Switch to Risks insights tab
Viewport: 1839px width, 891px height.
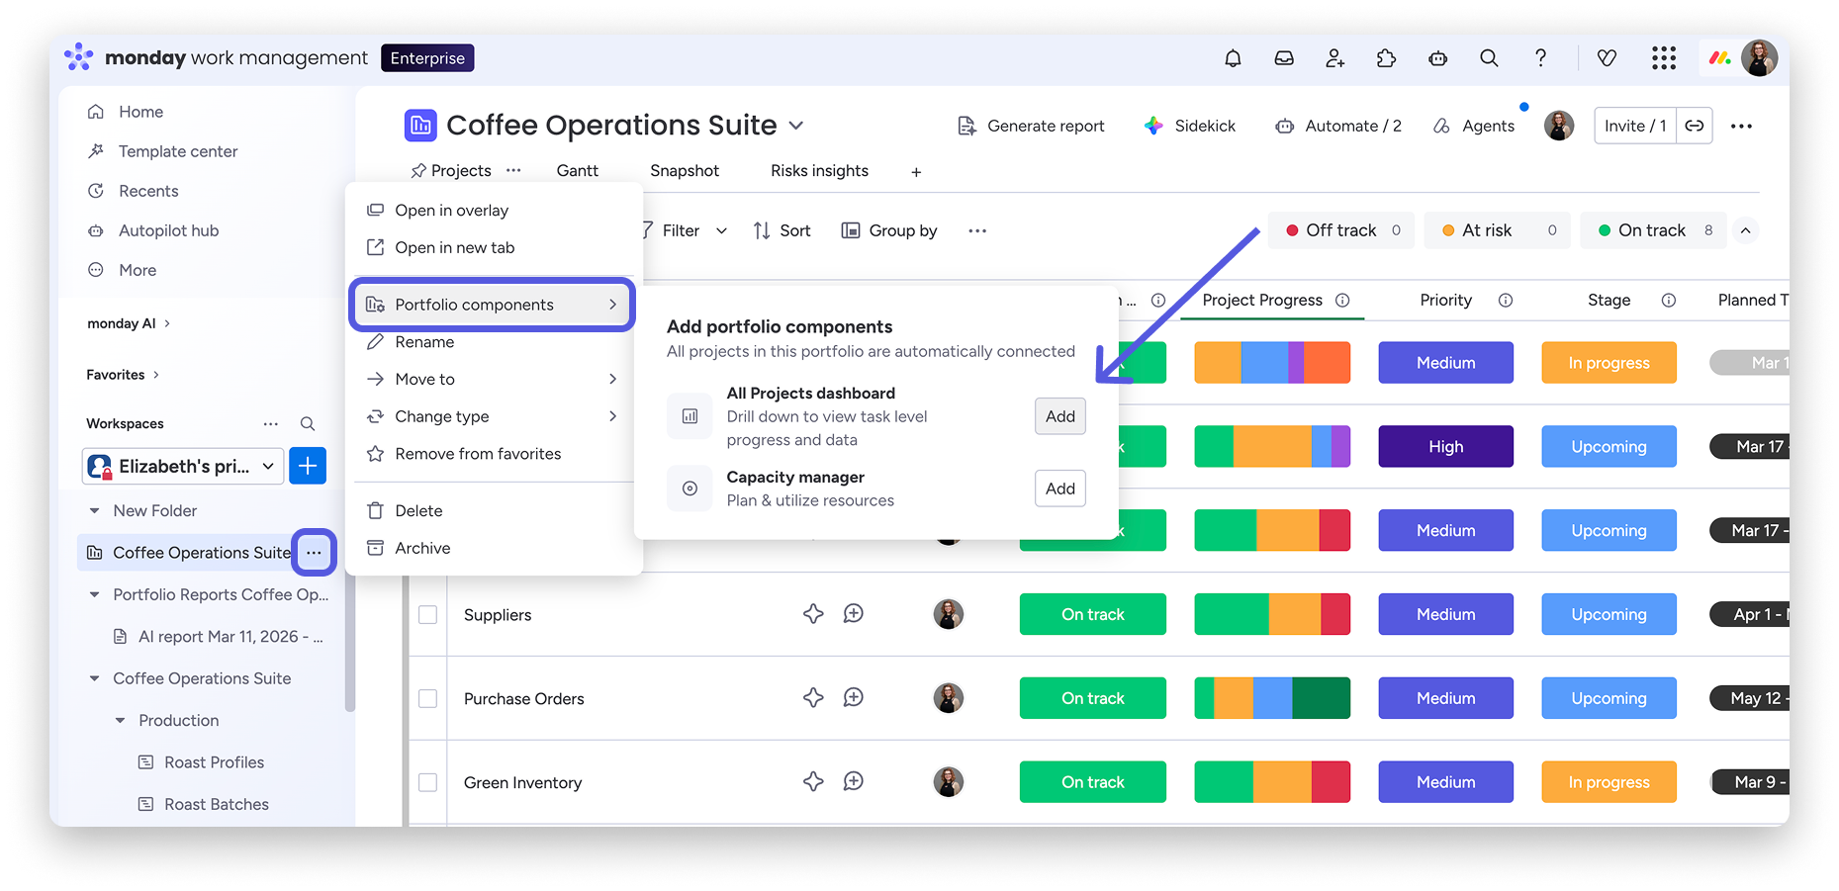820,171
